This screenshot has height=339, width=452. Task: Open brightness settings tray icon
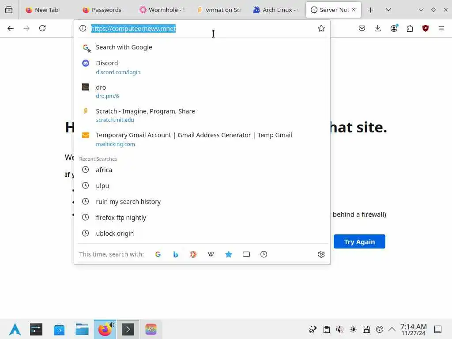tap(353, 329)
